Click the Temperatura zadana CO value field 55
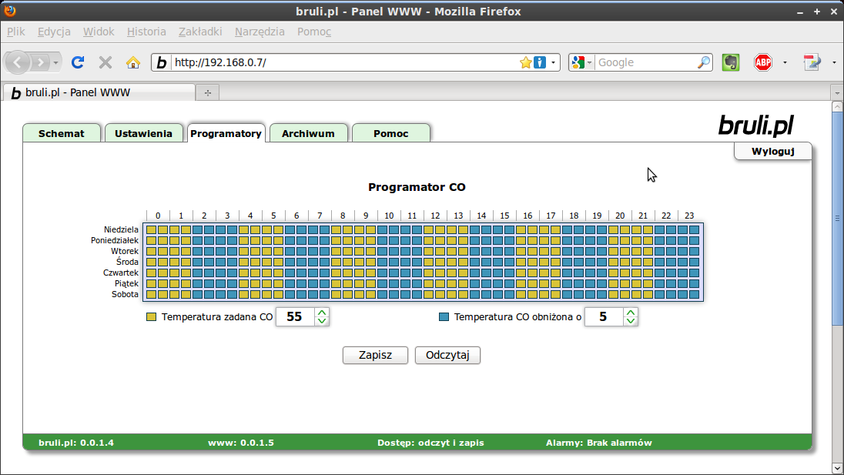 pyautogui.click(x=294, y=317)
